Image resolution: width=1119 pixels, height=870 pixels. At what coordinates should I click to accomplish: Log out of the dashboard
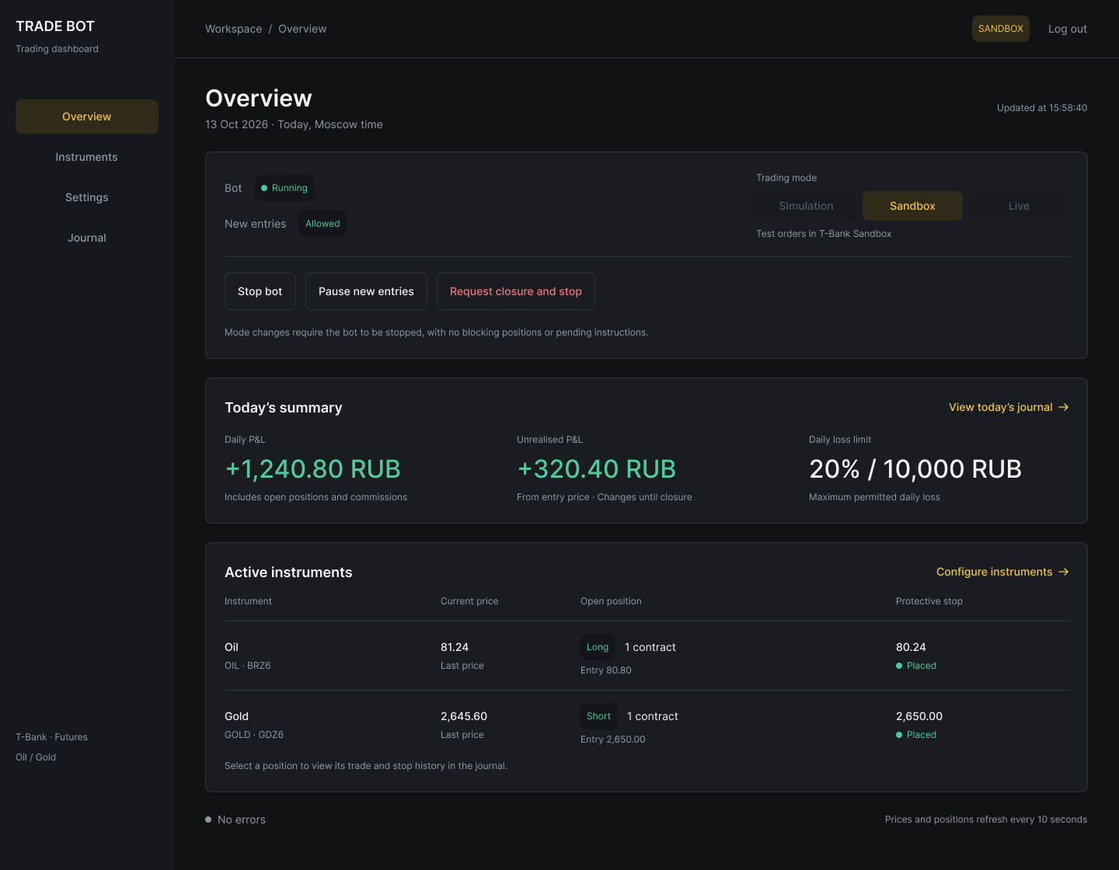[x=1068, y=29]
